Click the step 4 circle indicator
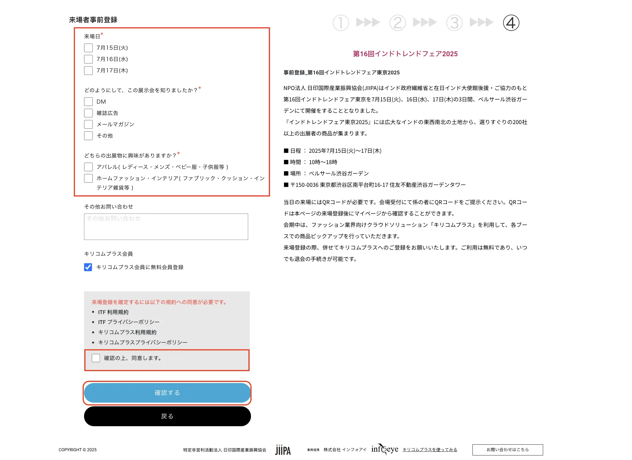Viewport: 632px width, 460px height. [x=511, y=23]
